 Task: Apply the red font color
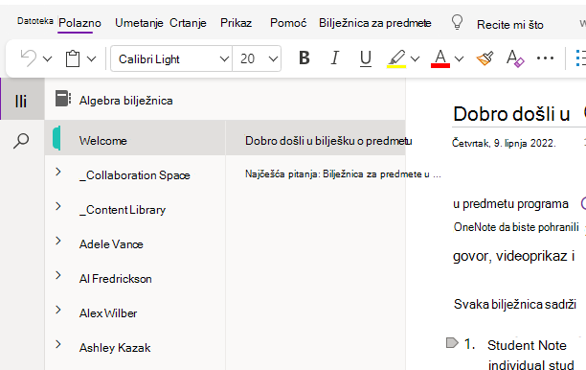tap(440, 58)
